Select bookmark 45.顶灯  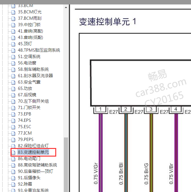tap(25, 44)
